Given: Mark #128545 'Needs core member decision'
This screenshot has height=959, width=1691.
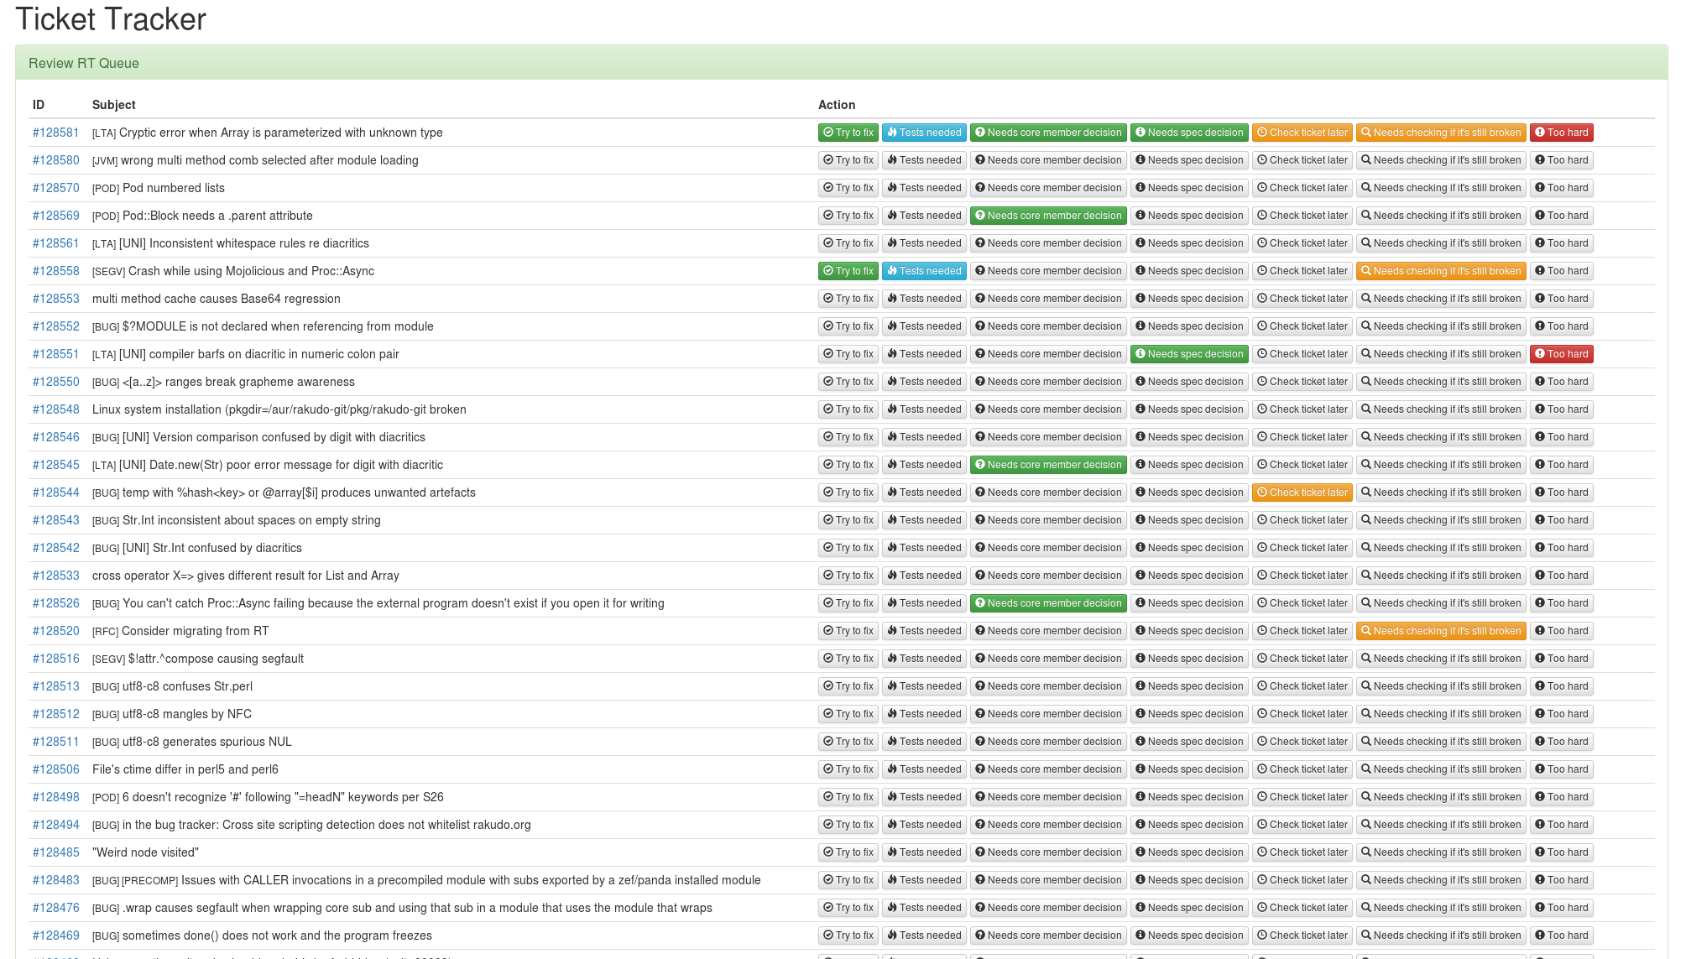Looking at the screenshot, I should click(x=1048, y=465).
